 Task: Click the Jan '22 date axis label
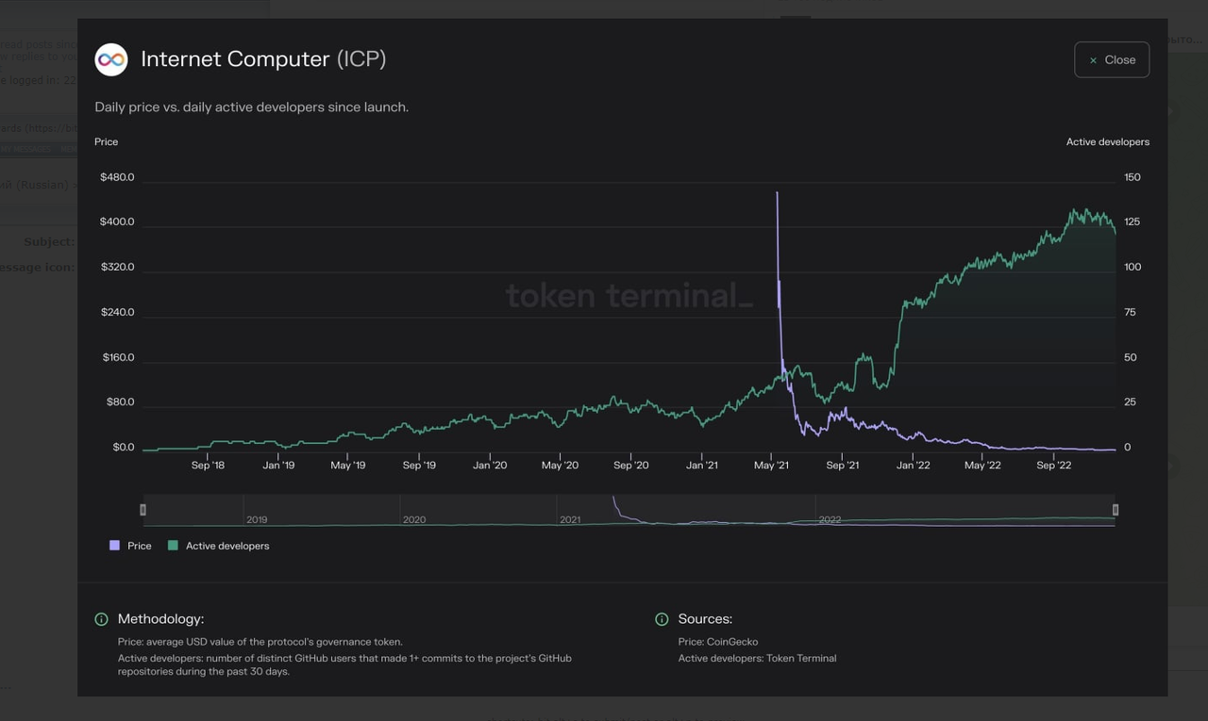tap(913, 466)
